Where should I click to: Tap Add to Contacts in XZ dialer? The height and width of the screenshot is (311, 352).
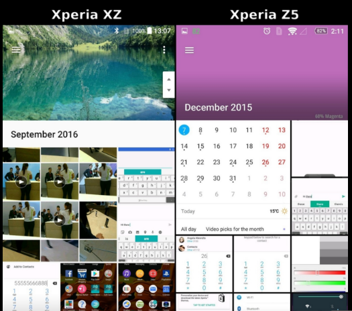point(23,267)
